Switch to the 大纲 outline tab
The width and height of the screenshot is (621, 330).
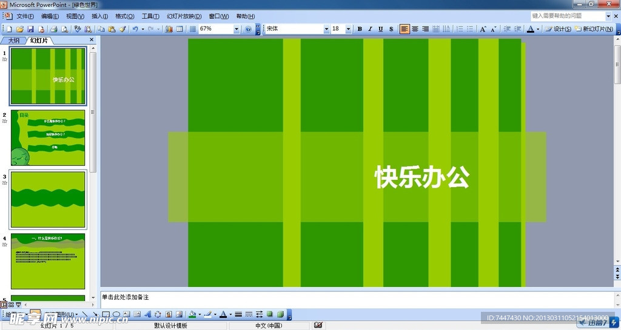coord(13,41)
